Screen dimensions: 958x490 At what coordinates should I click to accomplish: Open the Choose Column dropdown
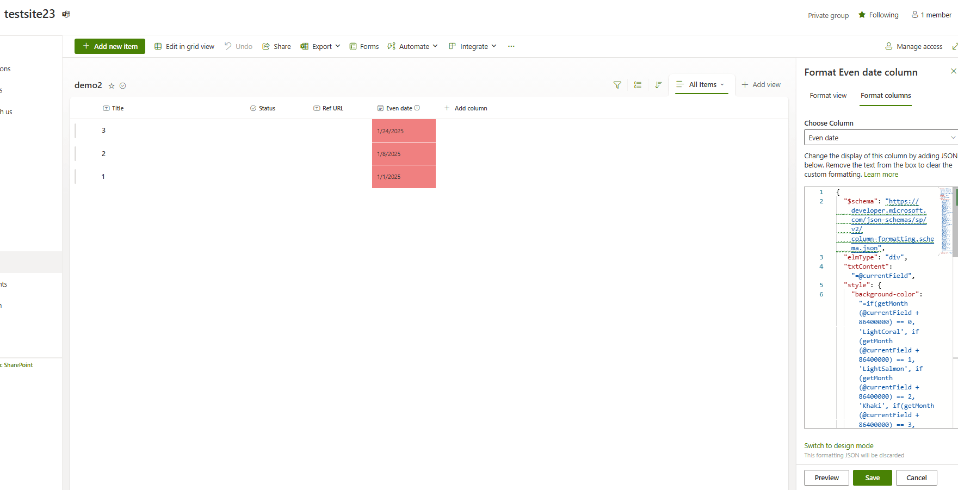[881, 138]
